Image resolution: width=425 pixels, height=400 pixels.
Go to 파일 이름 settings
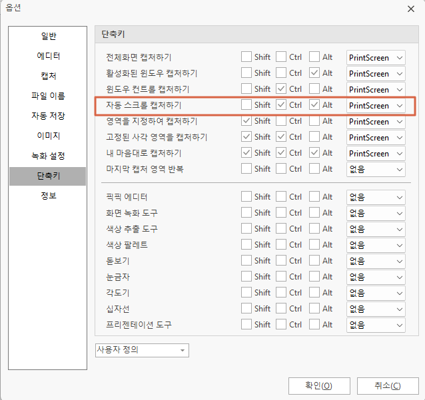(48, 96)
